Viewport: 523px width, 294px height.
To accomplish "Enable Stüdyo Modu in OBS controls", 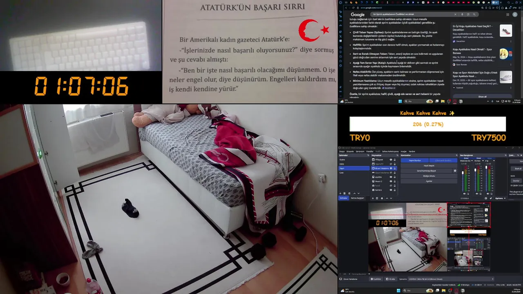I will click(x=429, y=176).
